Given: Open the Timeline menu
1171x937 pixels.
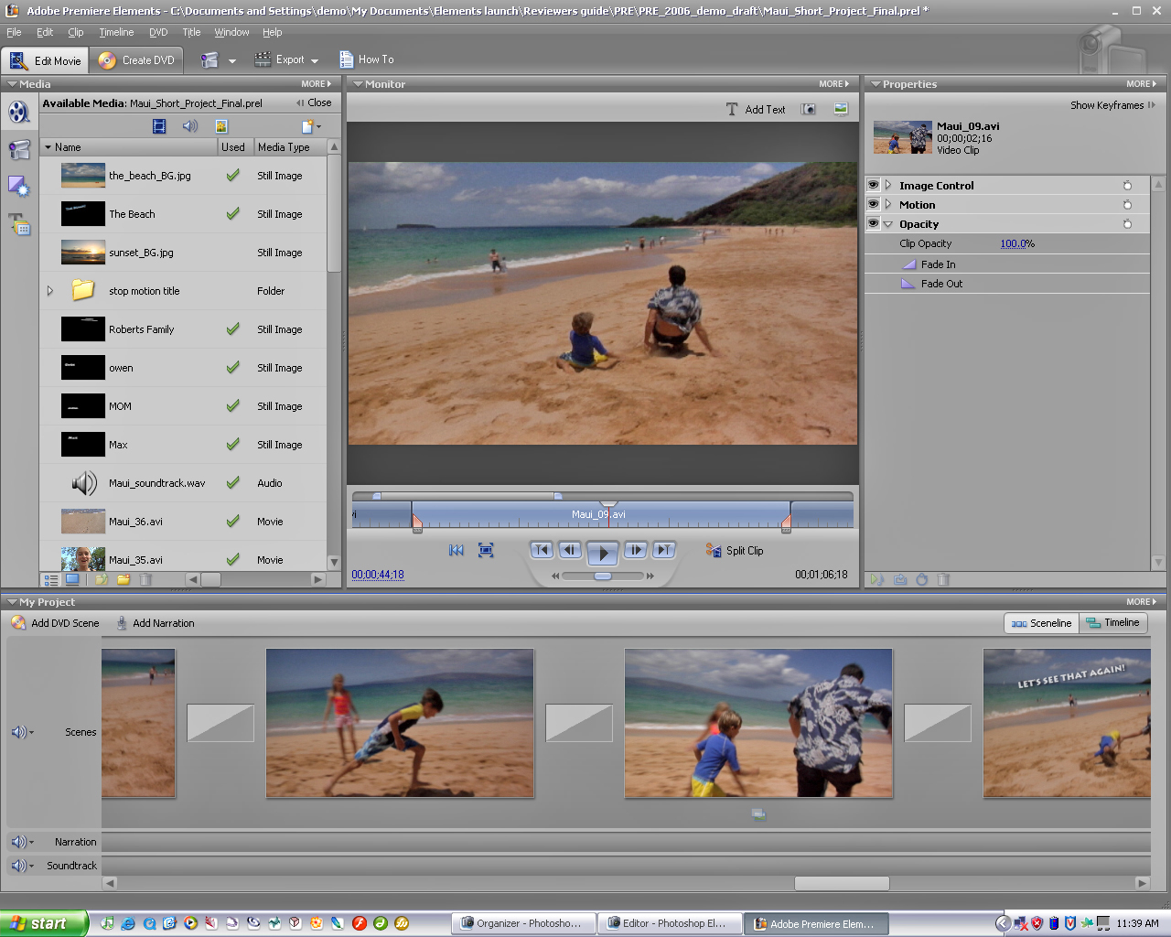Looking at the screenshot, I should [116, 32].
